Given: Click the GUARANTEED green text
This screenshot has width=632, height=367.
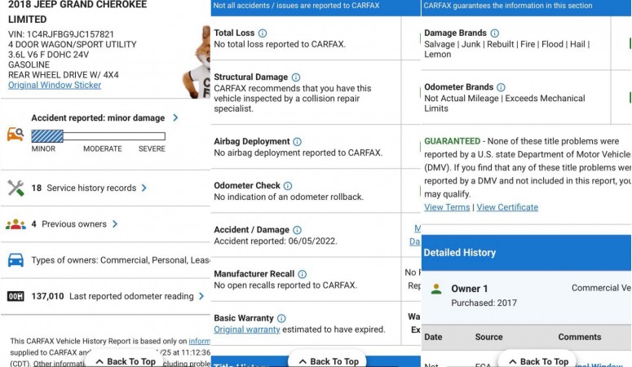Looking at the screenshot, I should [453, 141].
